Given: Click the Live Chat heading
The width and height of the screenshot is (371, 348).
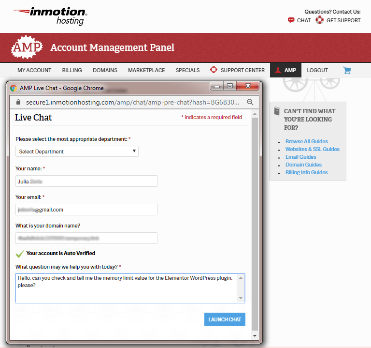Looking at the screenshot, I should (x=33, y=117).
